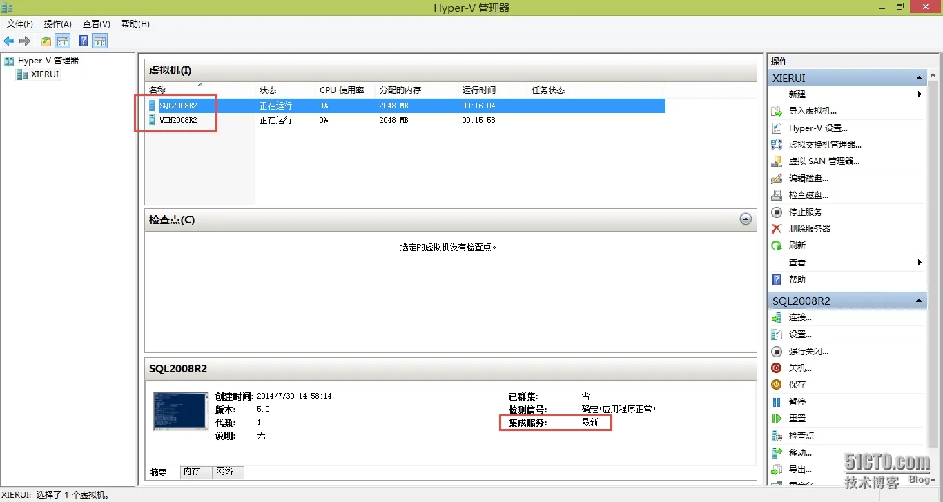Click the 虚拟 SAN 管理器 icon
Viewport: 943px width, 502px height.
coord(777,161)
